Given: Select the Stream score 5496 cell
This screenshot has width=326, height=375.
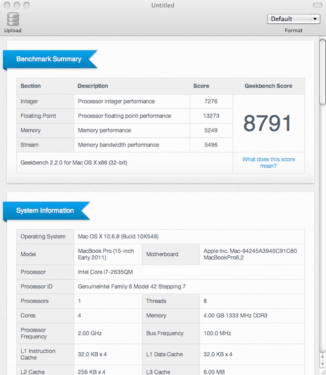Looking at the screenshot, I should (x=210, y=145).
